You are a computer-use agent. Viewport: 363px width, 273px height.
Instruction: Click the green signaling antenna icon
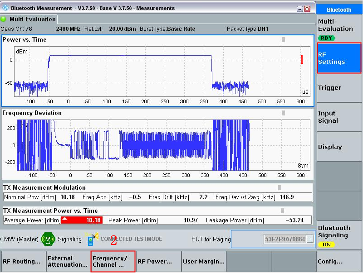coord(48,239)
